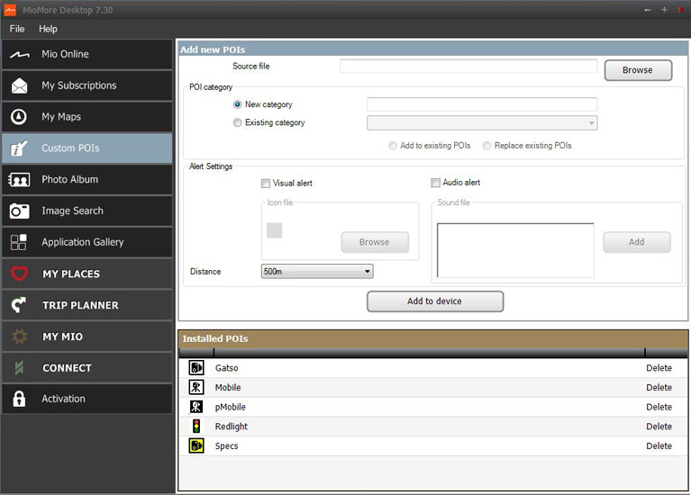Delete the Redlight POI
691x495 pixels.
tap(659, 427)
